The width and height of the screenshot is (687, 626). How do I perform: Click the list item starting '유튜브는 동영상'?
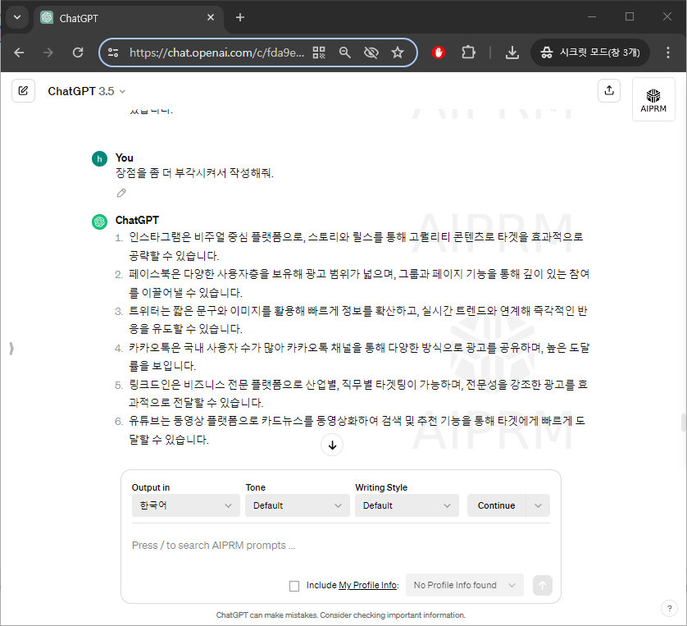pos(359,430)
